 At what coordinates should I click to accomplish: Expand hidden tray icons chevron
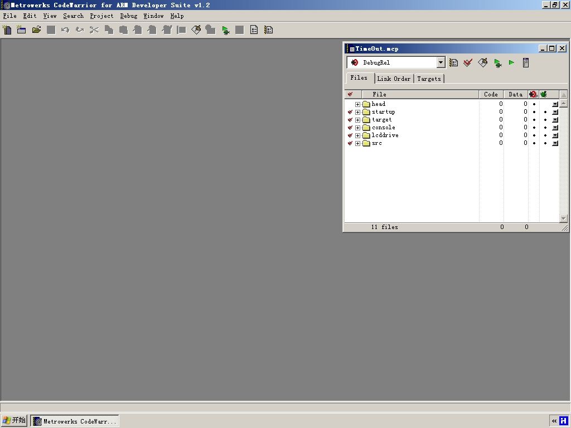point(554,421)
